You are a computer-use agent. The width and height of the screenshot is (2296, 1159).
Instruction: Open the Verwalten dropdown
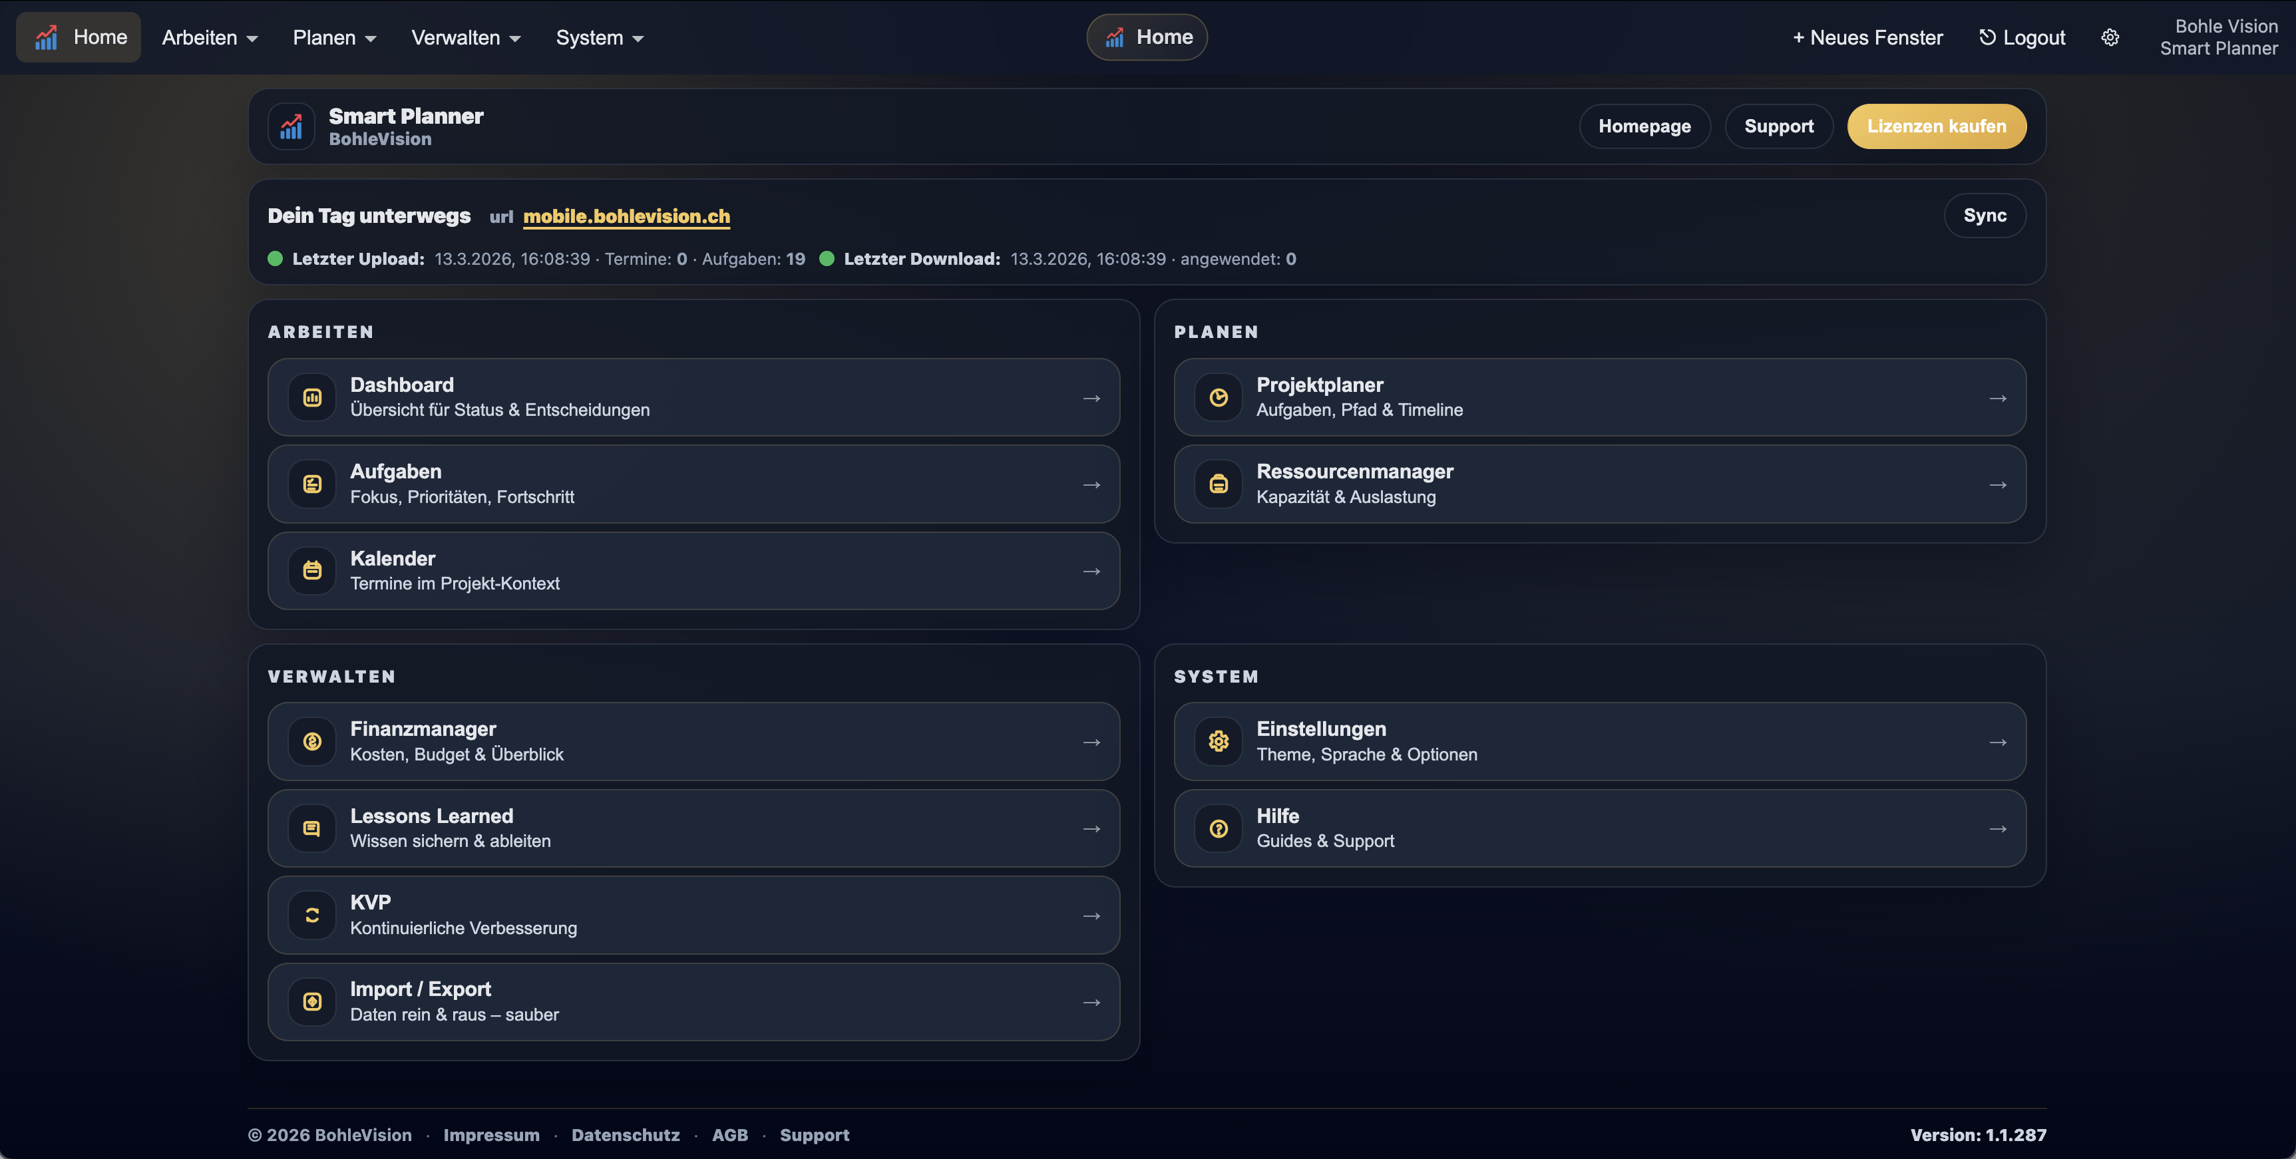(x=465, y=37)
